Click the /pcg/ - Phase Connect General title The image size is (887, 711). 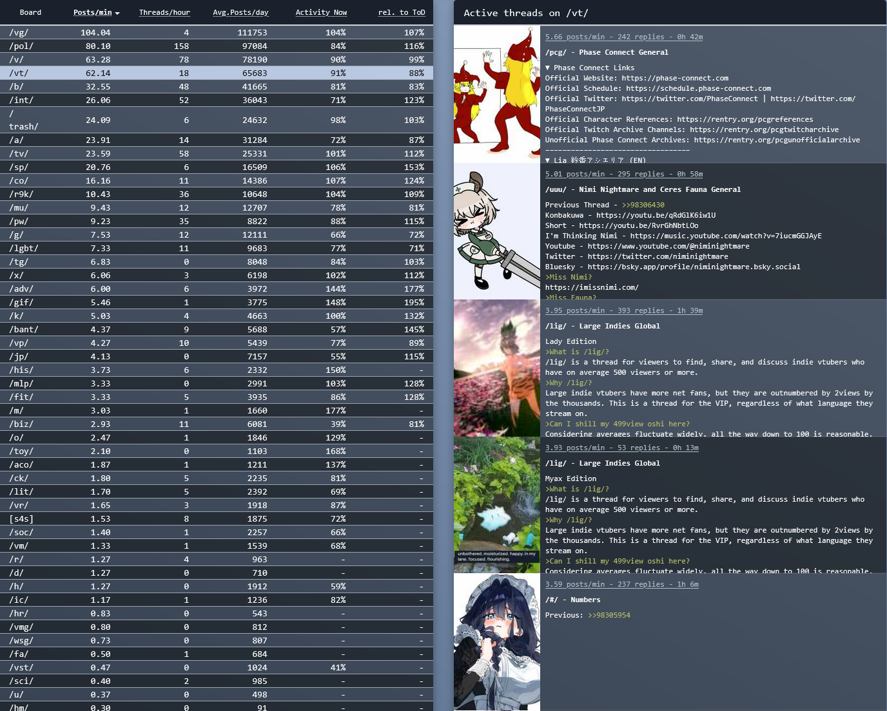click(607, 52)
